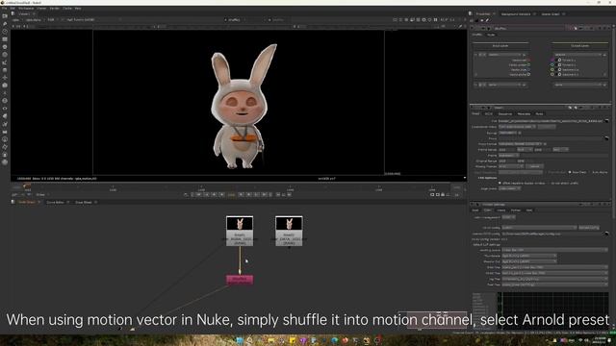Screen dimensions: 616x346
Task: Open the Particles nodes toolbar menu
Action: 5,93
